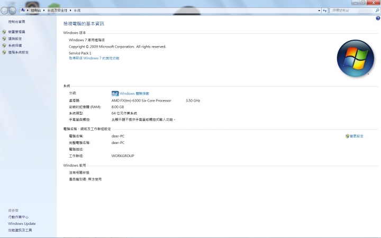Click the shield icon next to 變更設定
This screenshot has width=381, height=238.
click(347, 136)
